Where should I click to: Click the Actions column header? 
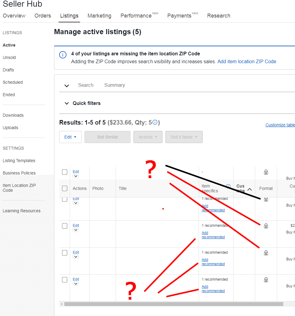[x=80, y=188]
